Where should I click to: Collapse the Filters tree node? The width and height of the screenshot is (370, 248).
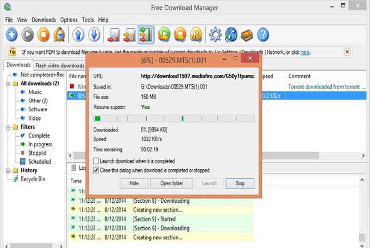pyautogui.click(x=8, y=127)
